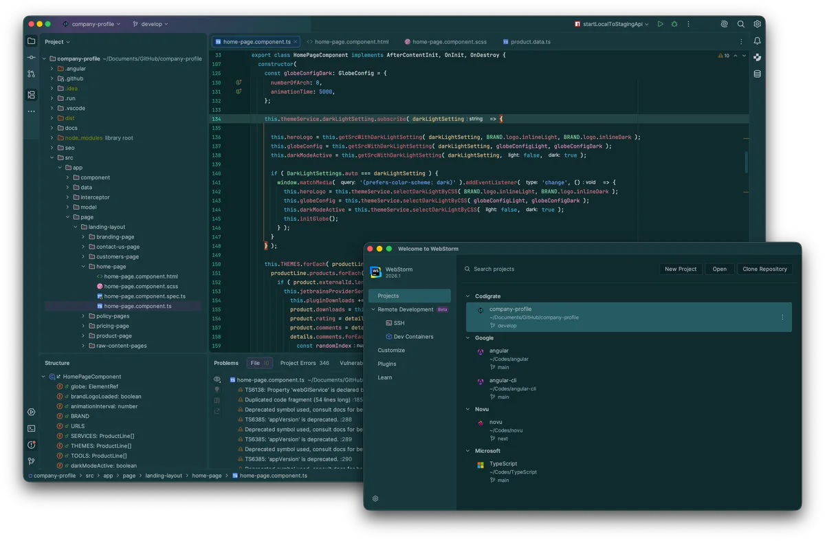Open the Problems tool window icon

(32, 445)
